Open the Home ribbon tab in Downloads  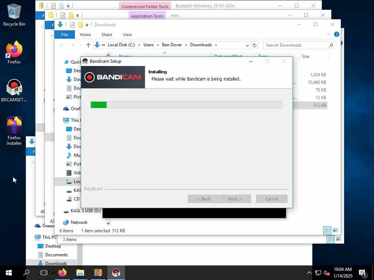coord(85,35)
